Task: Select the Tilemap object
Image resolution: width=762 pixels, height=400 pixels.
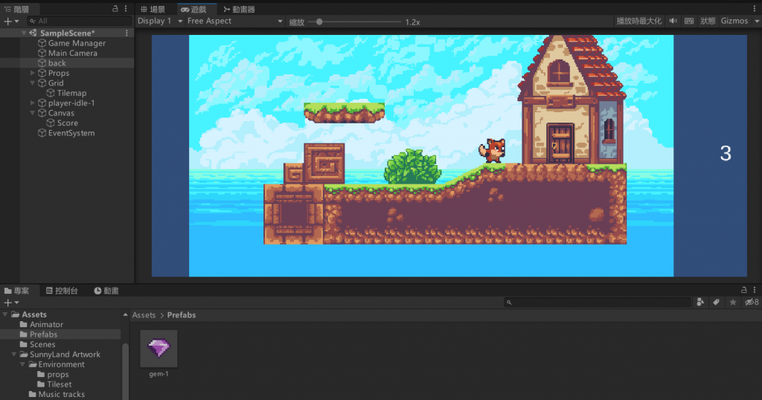Action: tap(71, 93)
